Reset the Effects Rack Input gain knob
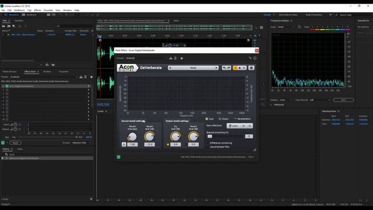This screenshot has height=210, width=373. 16,124
